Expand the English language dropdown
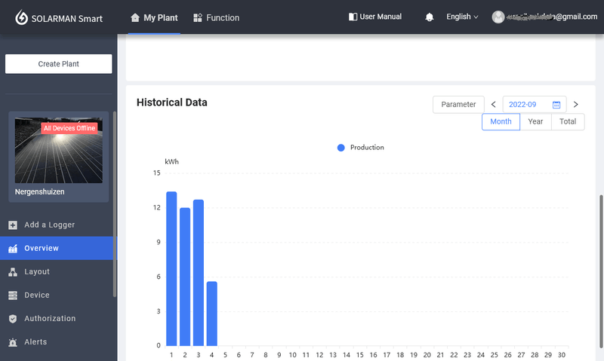The height and width of the screenshot is (361, 604). click(x=462, y=17)
